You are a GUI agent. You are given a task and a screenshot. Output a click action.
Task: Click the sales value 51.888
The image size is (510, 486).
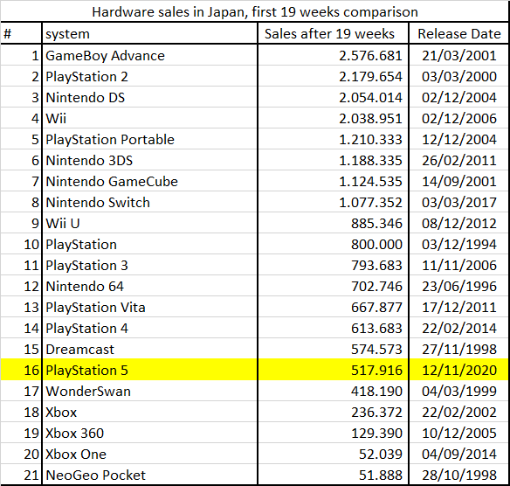click(x=381, y=476)
